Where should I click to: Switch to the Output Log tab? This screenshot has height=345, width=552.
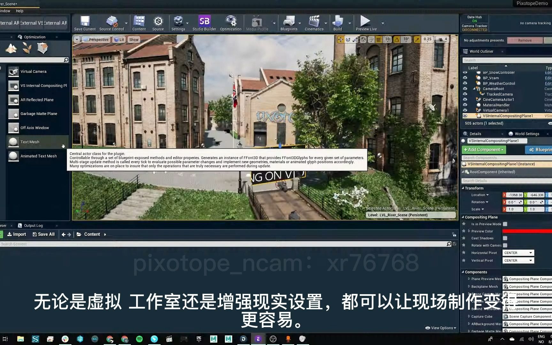pyautogui.click(x=33, y=225)
